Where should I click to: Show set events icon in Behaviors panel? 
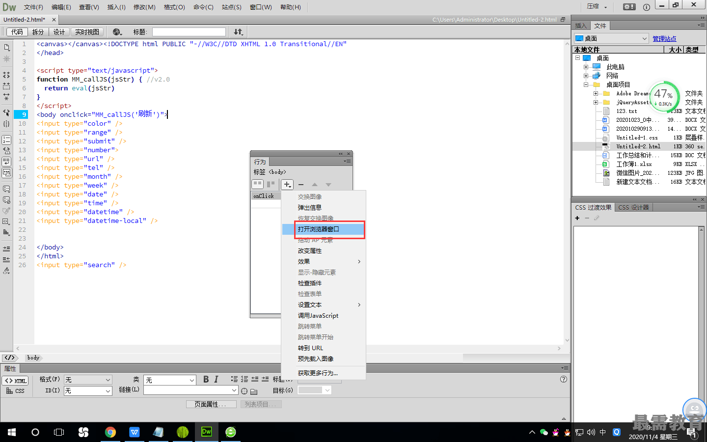[x=258, y=184]
